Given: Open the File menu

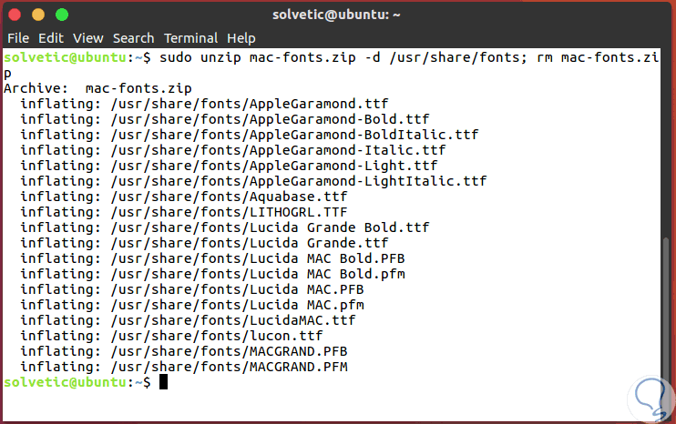Looking at the screenshot, I should [18, 38].
